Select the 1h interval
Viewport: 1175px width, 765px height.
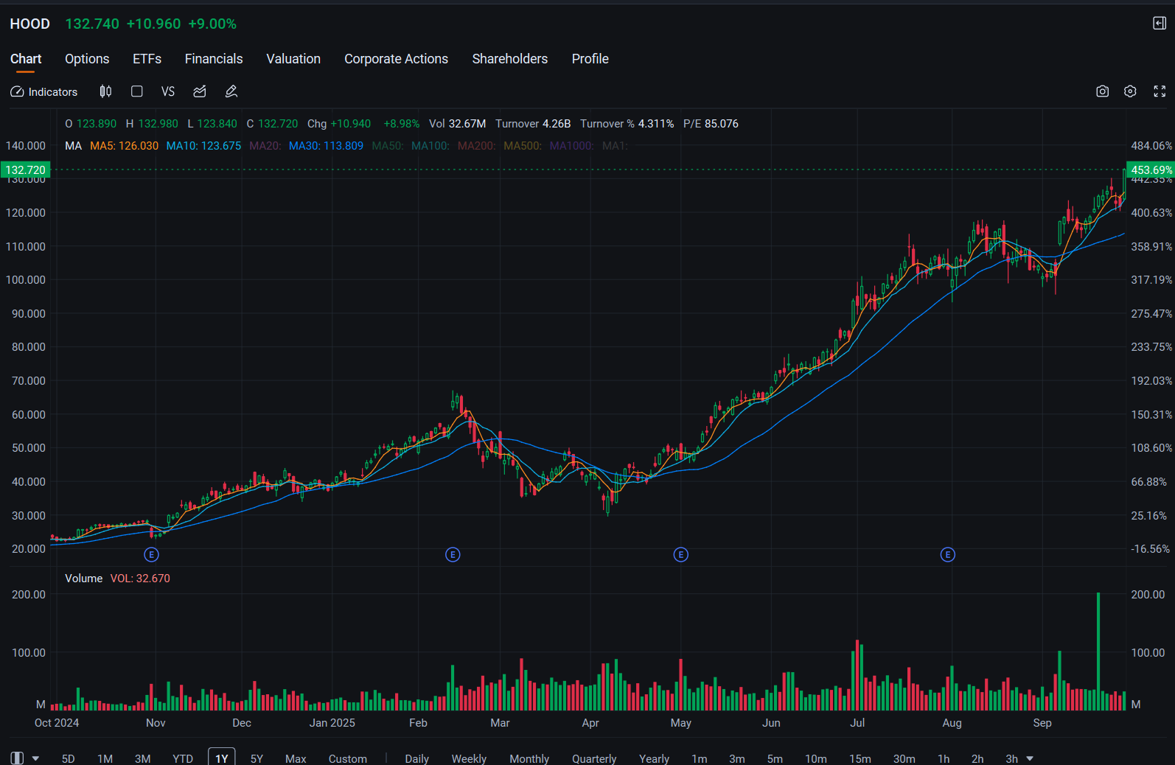pos(944,758)
